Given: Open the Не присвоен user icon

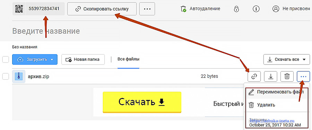Looking at the screenshot, I should tap(276, 9).
